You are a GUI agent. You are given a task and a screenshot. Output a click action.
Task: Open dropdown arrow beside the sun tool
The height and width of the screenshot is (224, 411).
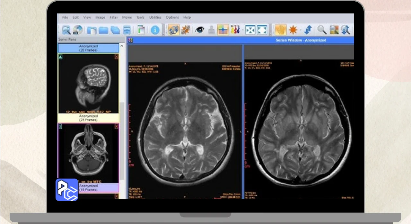300,30
